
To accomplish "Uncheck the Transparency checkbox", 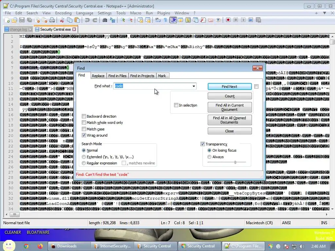I will click(203, 144).
